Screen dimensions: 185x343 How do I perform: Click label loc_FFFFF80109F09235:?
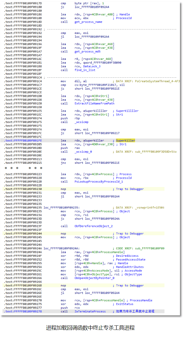(62, 208)
